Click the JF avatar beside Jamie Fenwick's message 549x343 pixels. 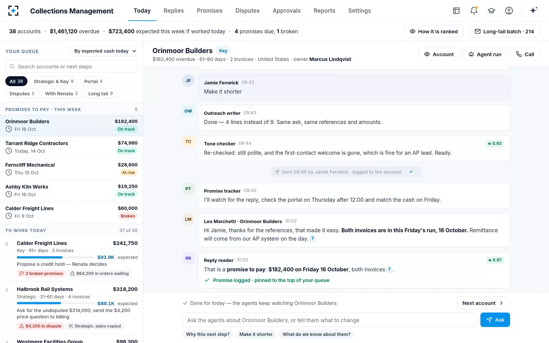(x=188, y=81)
